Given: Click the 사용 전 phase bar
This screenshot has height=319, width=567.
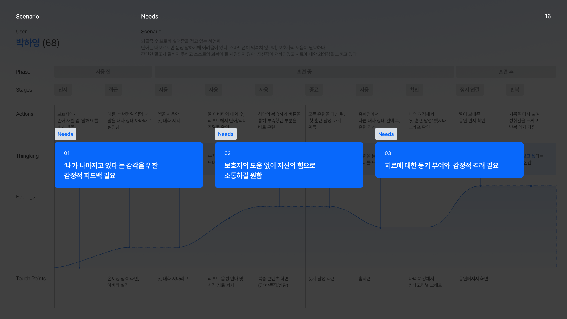Looking at the screenshot, I should 103,72.
